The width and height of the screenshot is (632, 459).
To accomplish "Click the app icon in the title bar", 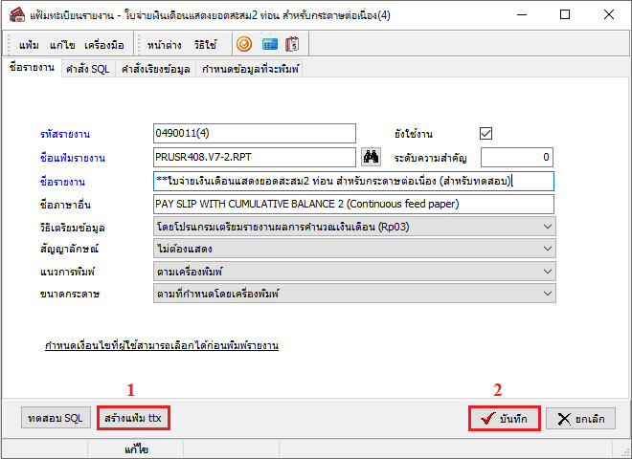I will 14,14.
